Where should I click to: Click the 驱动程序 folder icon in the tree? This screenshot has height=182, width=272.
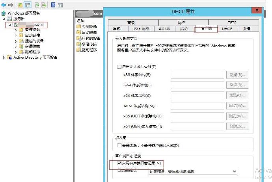[21, 52]
